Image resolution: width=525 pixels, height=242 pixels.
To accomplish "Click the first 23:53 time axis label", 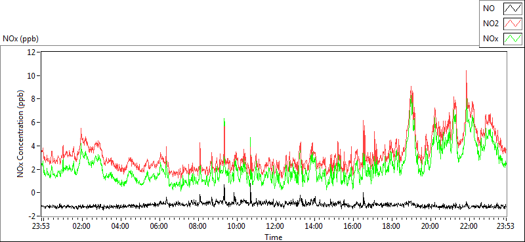I will (41, 226).
